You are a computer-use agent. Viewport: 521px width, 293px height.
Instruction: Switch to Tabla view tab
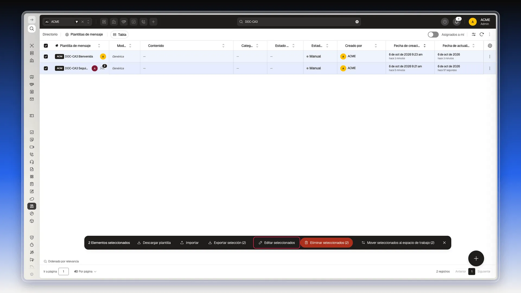119,34
